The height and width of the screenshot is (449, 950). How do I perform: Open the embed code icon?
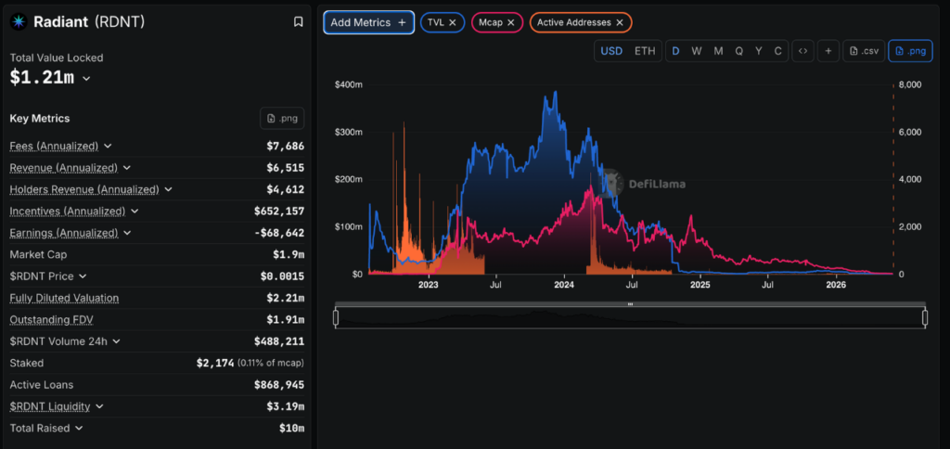click(802, 51)
